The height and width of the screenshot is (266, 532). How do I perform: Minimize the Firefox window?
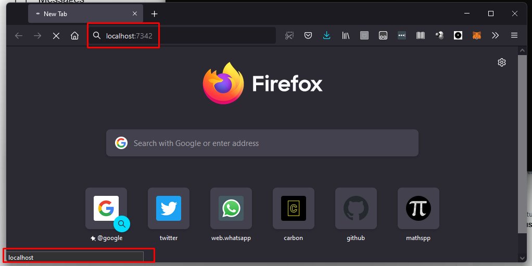[467, 14]
